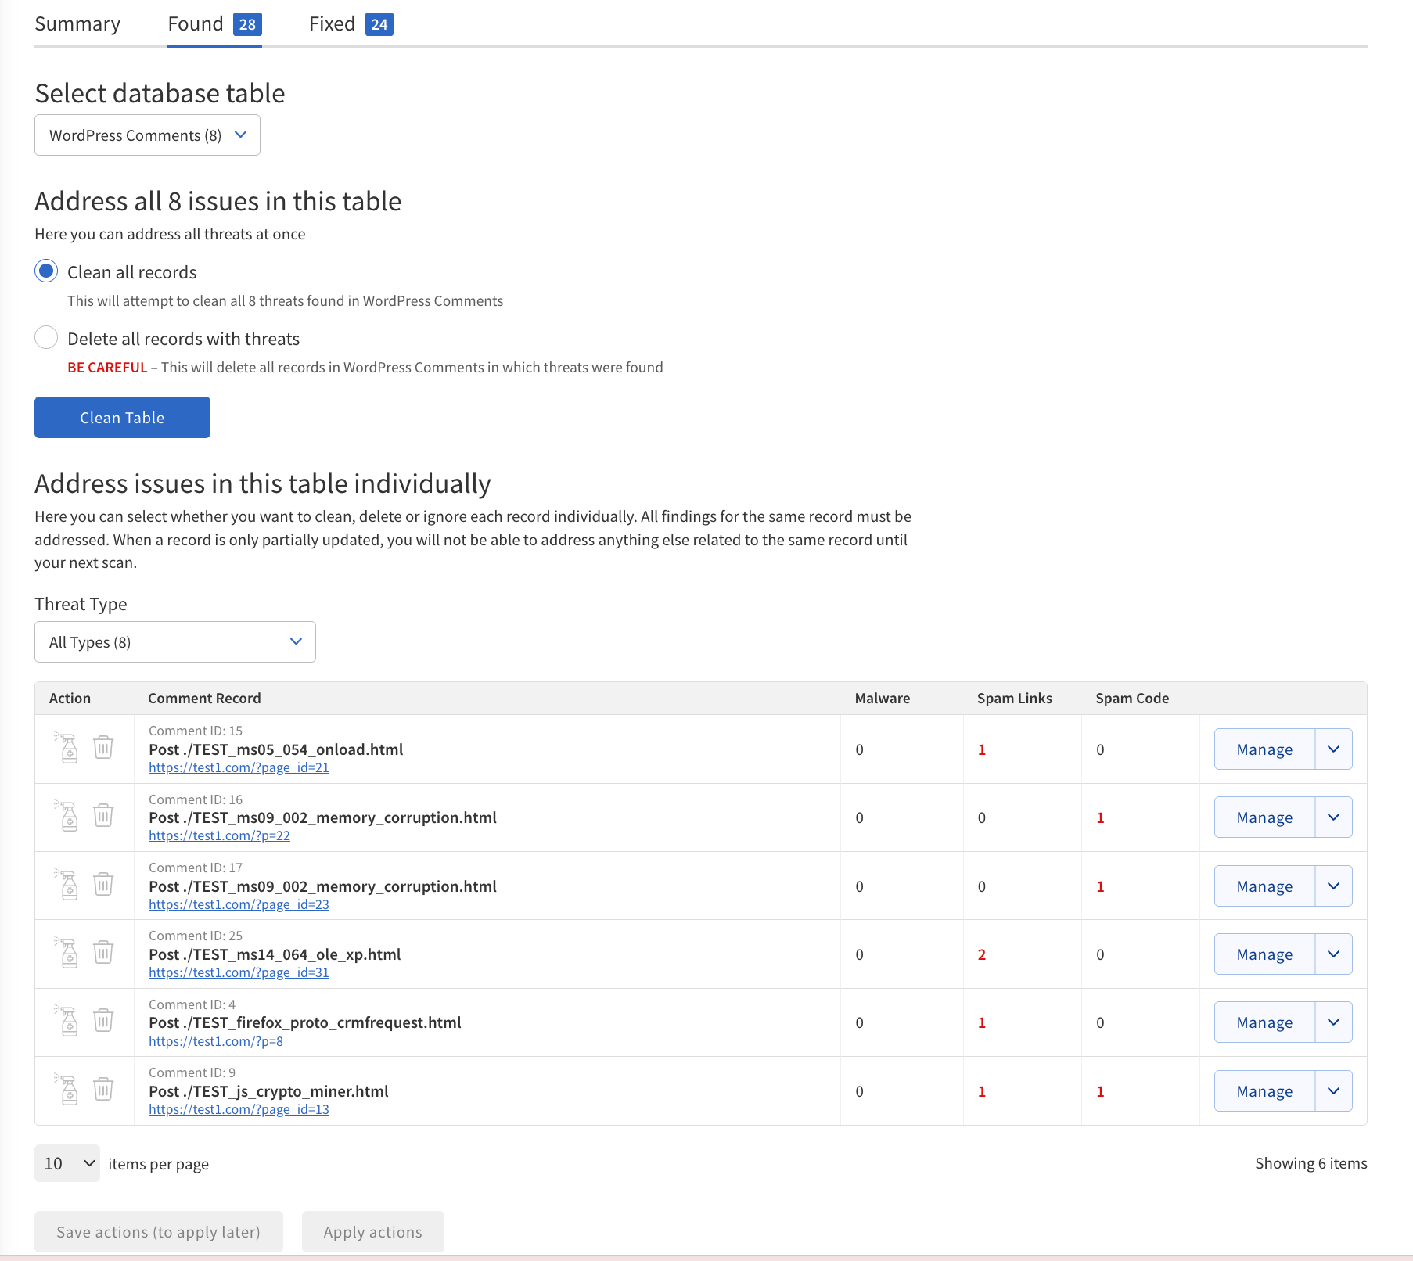Delete comment ID 9 with trash icon
The height and width of the screenshot is (1261, 1413).
(103, 1090)
